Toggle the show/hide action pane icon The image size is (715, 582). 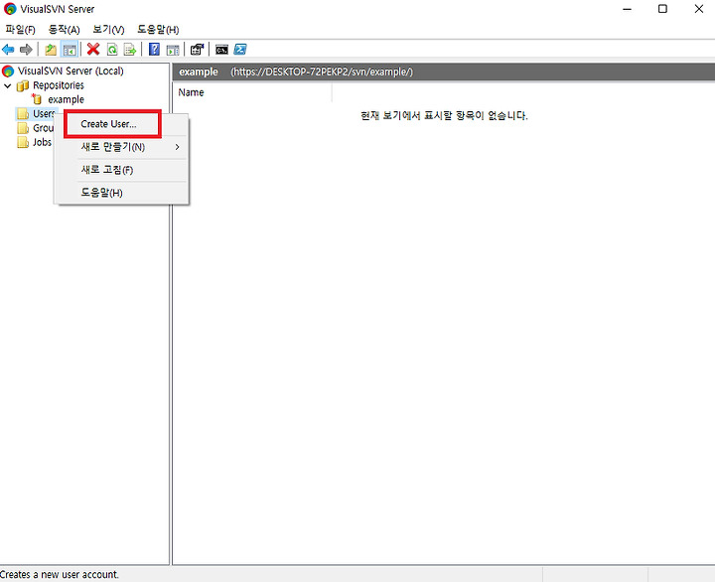coord(173,50)
